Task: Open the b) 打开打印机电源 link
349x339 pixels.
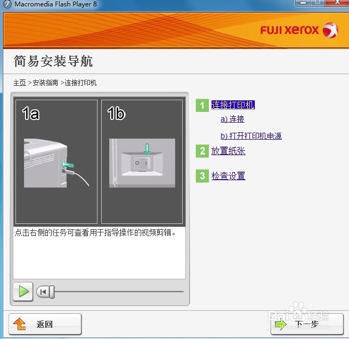Action: [x=251, y=136]
